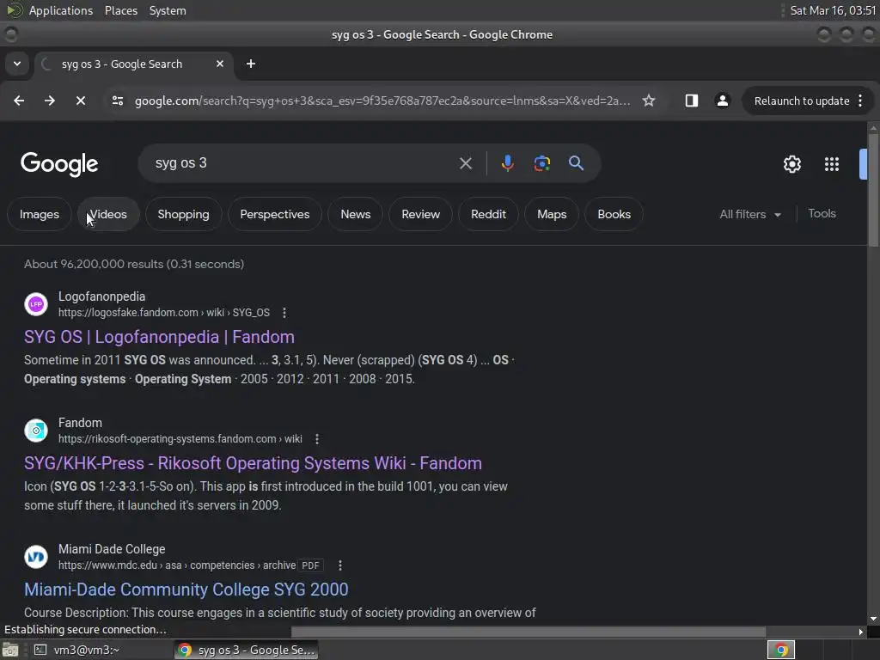Filter results by Reddit
880x660 pixels.
488,214
